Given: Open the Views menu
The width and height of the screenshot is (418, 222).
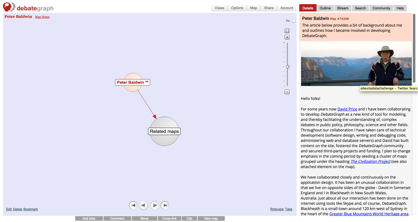Looking at the screenshot, I should (x=219, y=8).
